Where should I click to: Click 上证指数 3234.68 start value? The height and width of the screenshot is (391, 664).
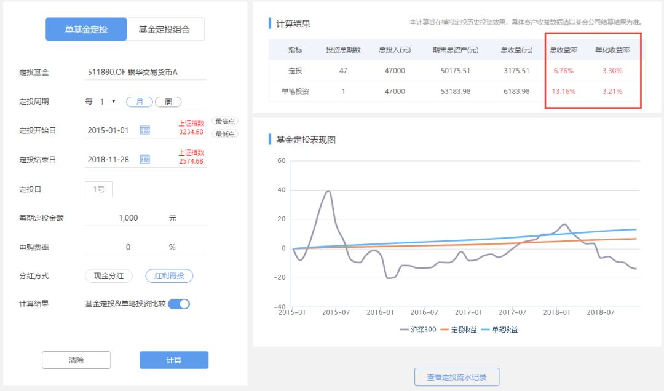pyautogui.click(x=191, y=127)
